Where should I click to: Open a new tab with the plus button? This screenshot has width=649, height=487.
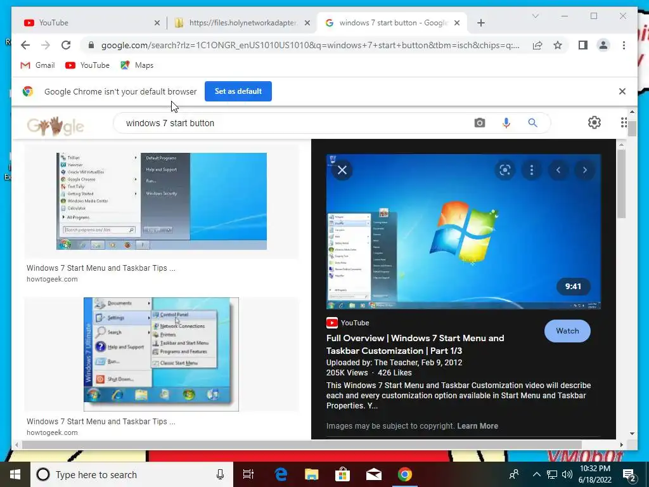[x=480, y=23]
